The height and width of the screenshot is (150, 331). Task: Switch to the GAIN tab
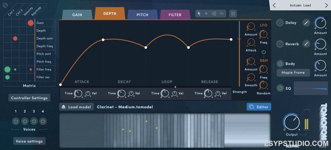coord(77,15)
